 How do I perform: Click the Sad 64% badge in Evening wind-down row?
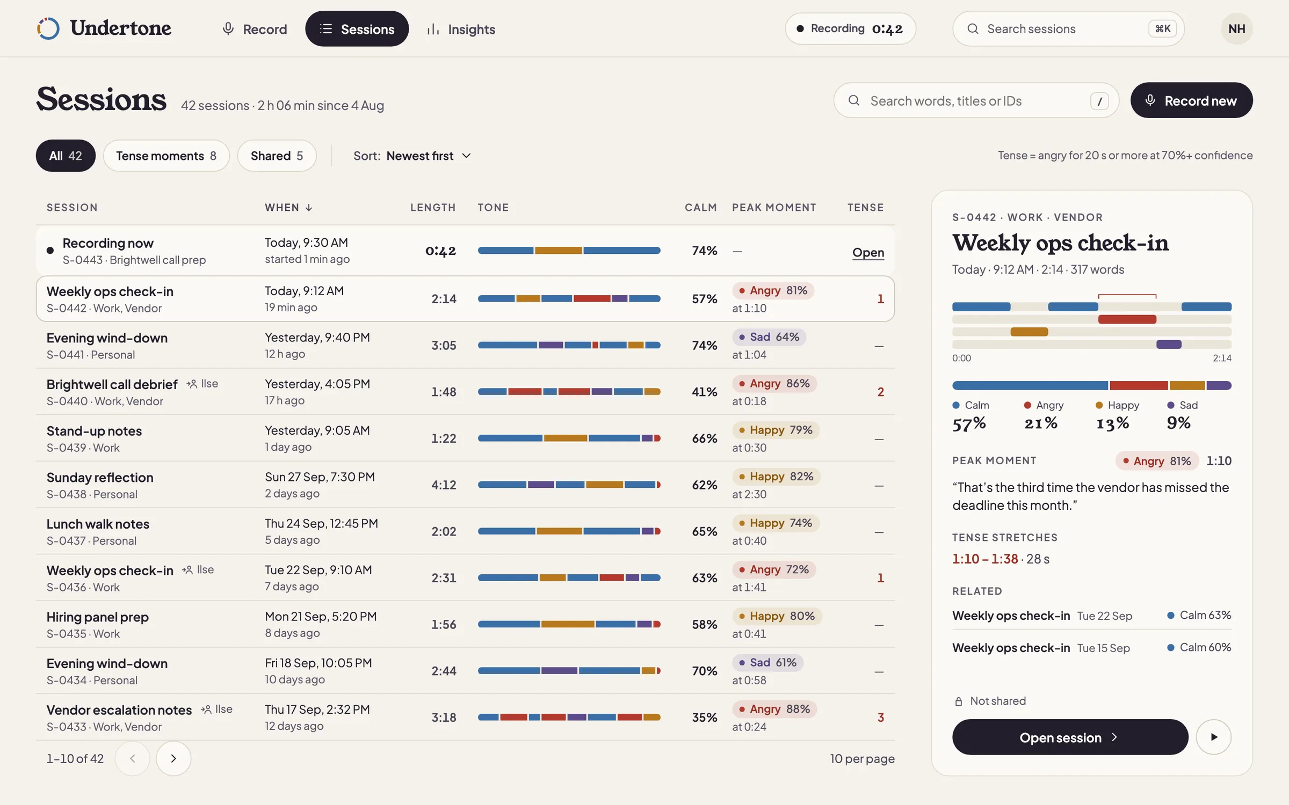click(769, 337)
